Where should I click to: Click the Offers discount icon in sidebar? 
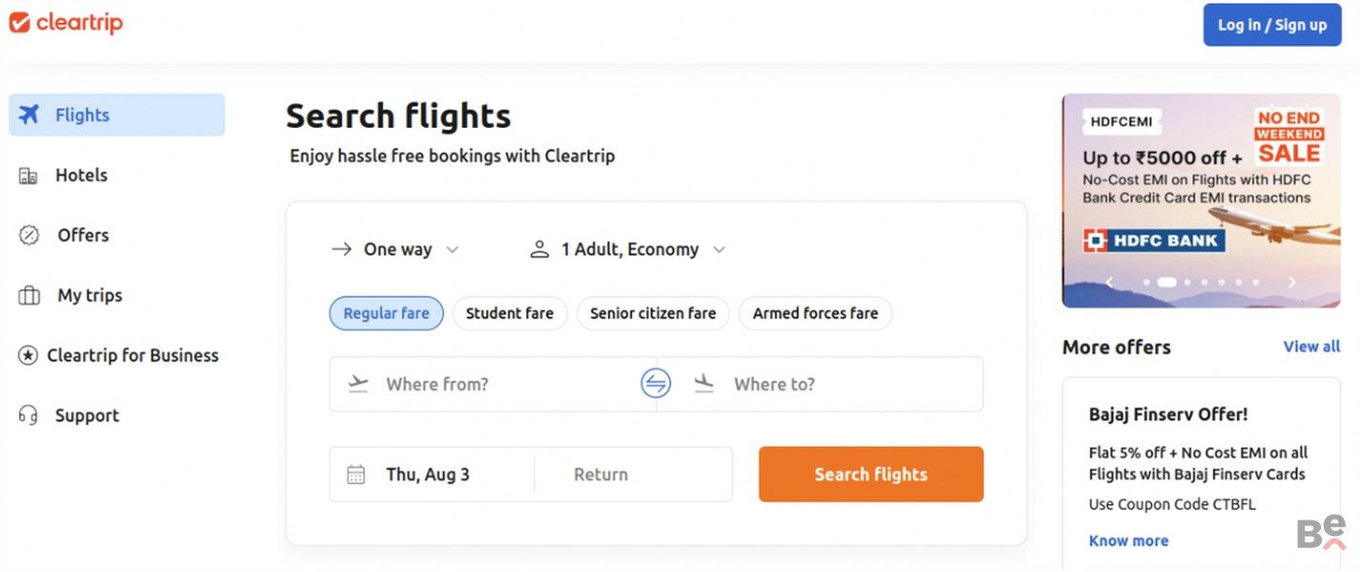30,235
